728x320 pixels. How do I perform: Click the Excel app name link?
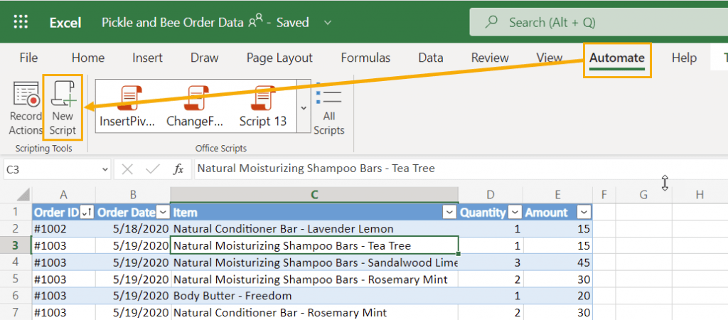(x=65, y=22)
